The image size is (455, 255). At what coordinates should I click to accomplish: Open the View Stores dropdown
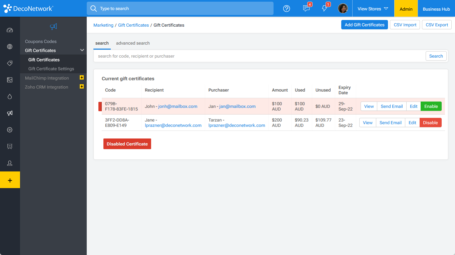[373, 9]
